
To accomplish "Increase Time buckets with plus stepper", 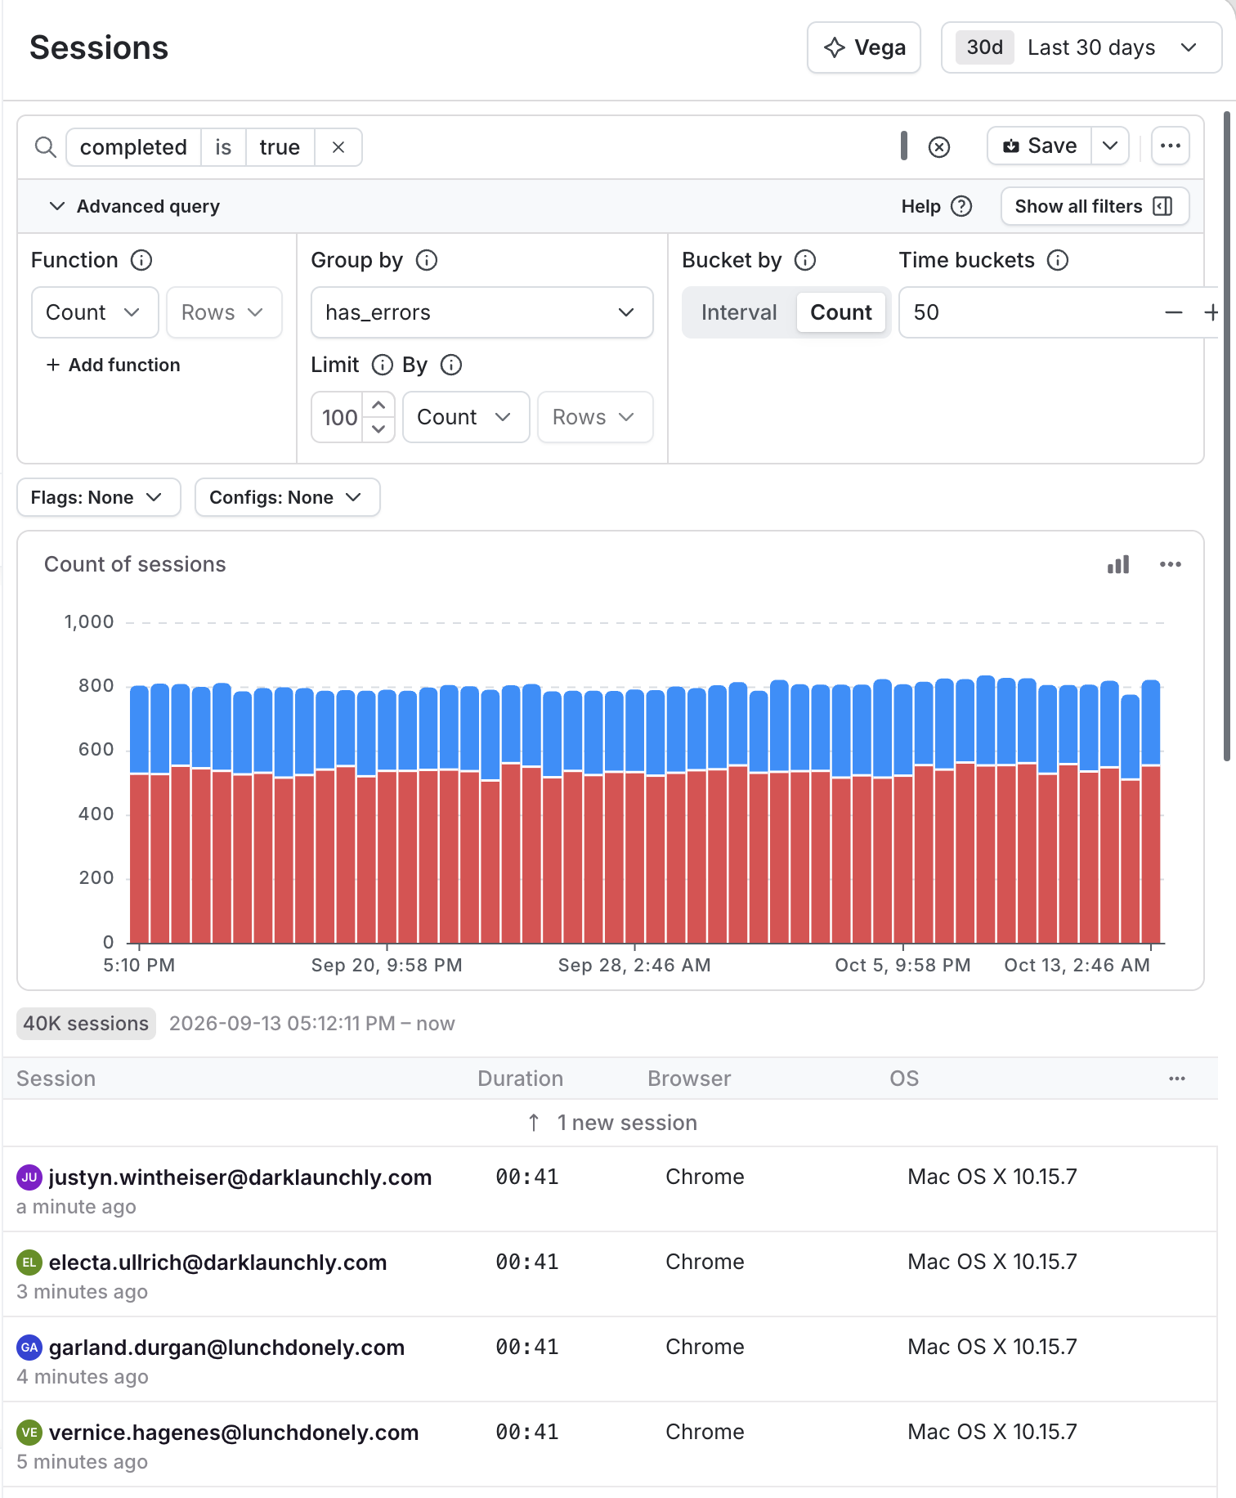I will 1211,312.
